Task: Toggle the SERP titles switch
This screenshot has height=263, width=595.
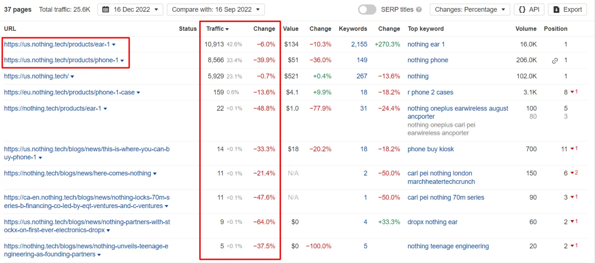Action: [367, 9]
